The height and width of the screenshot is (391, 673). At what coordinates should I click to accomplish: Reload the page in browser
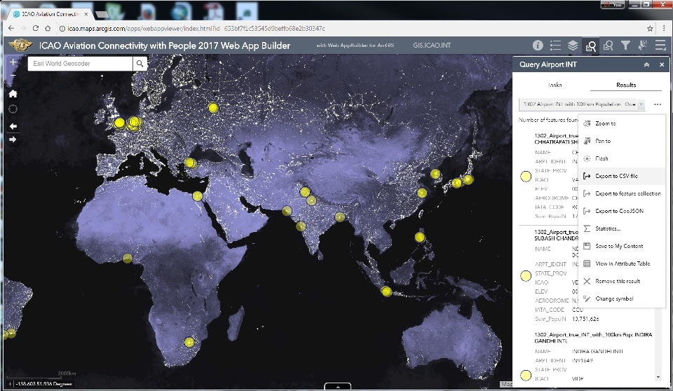point(36,28)
